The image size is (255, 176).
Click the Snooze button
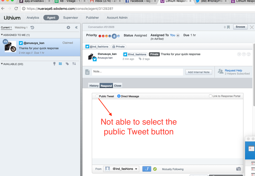tap(240, 27)
